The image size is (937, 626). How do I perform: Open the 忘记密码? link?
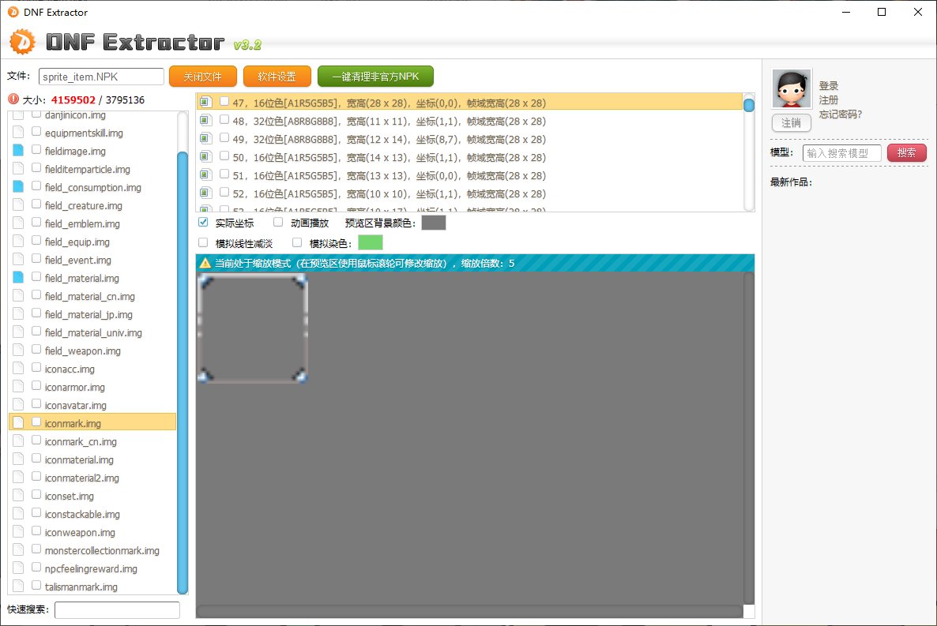pyautogui.click(x=840, y=114)
